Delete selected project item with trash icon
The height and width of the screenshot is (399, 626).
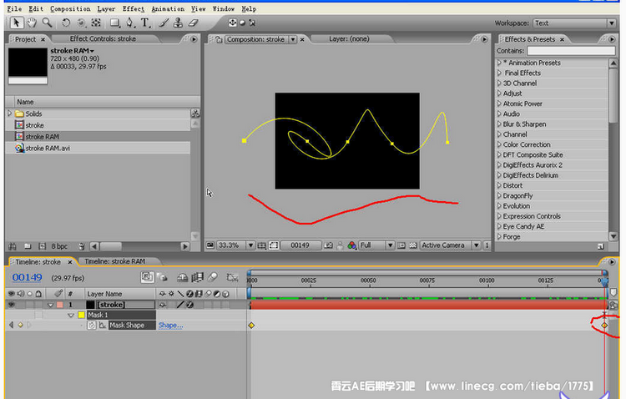point(82,246)
